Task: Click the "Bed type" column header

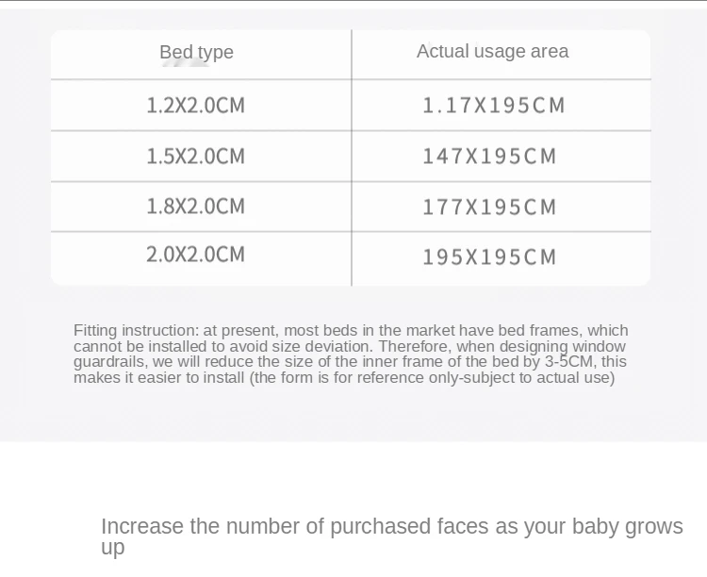Action: 196,53
